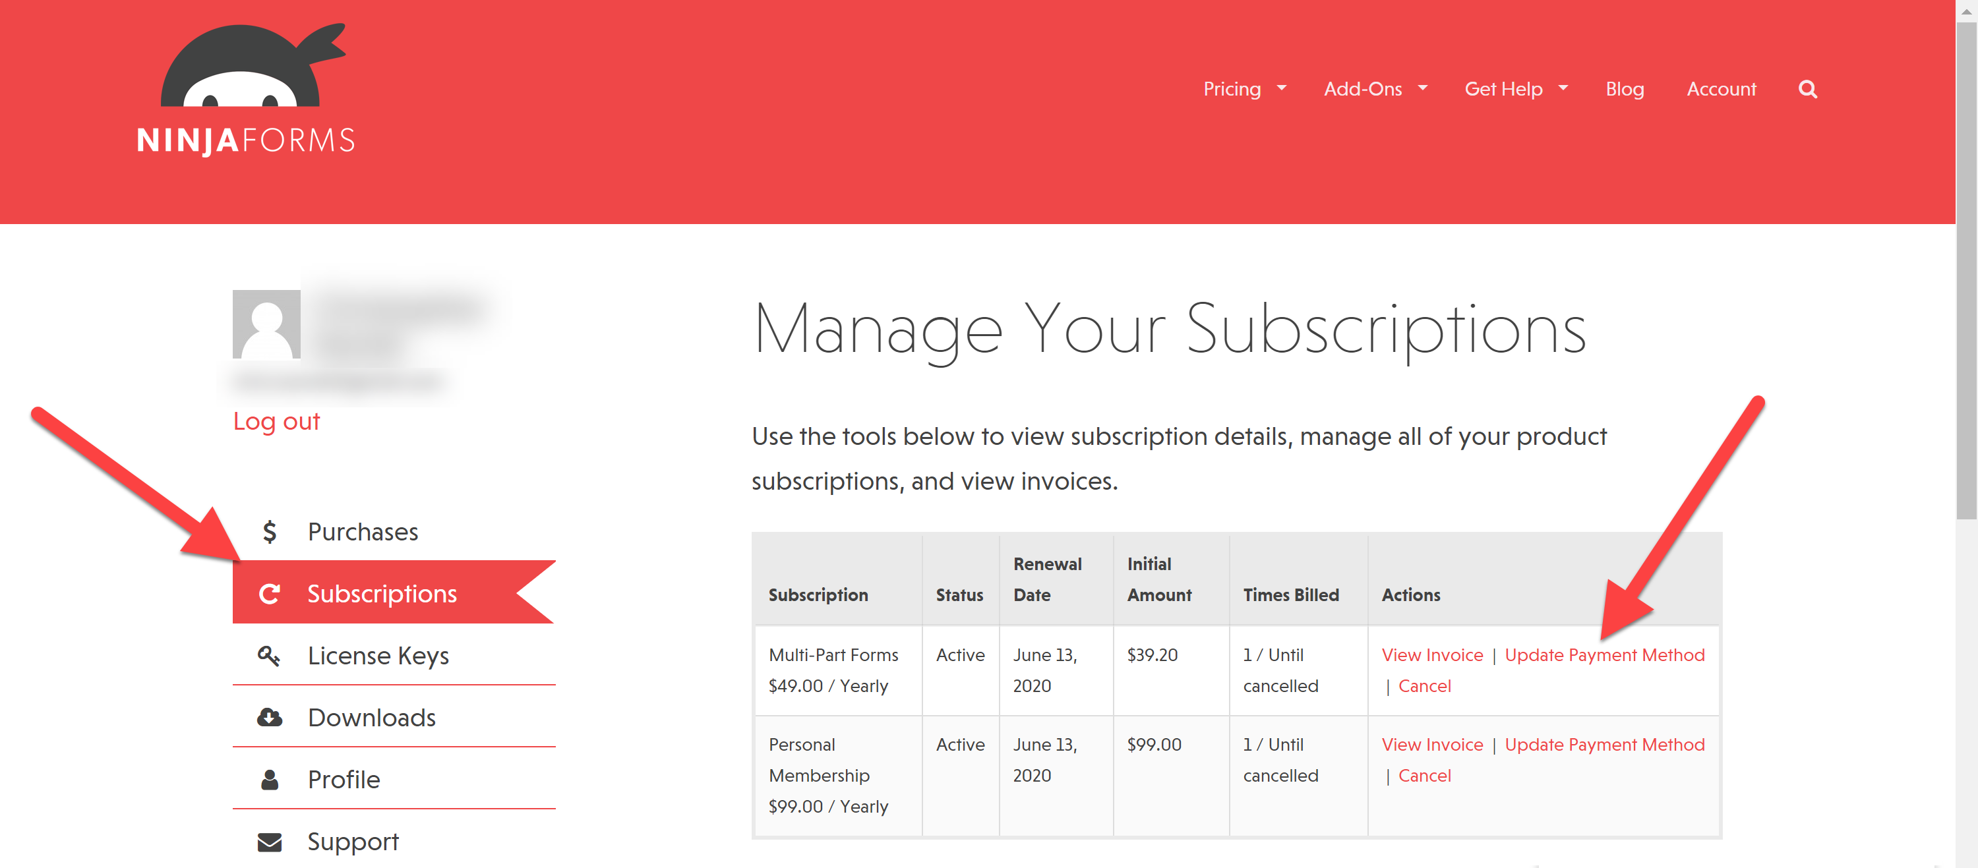The height and width of the screenshot is (868, 1978).
Task: Click the person Profile icon
Action: point(270,780)
